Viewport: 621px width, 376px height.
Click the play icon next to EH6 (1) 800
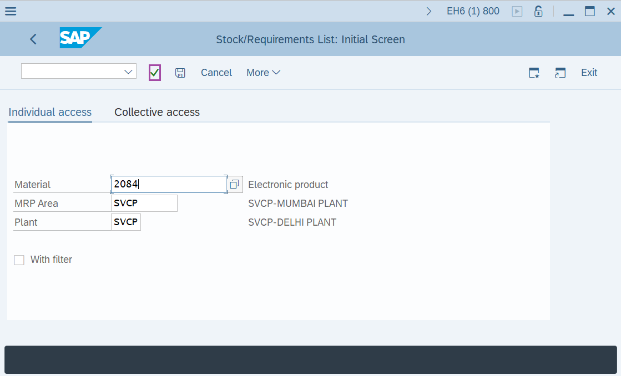pyautogui.click(x=517, y=11)
